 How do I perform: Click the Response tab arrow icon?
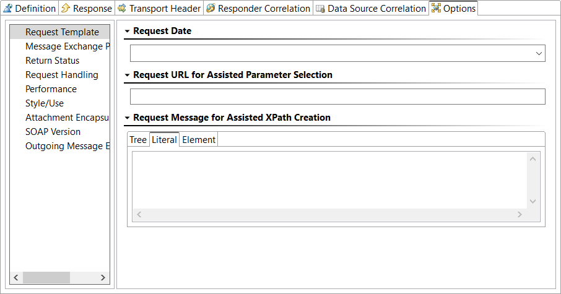coord(66,8)
